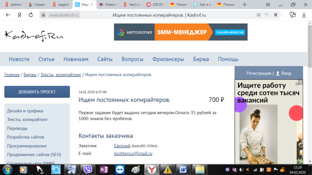
Task: Open 'Фрилансеры' in the site navigation
Action: [x=168, y=59]
